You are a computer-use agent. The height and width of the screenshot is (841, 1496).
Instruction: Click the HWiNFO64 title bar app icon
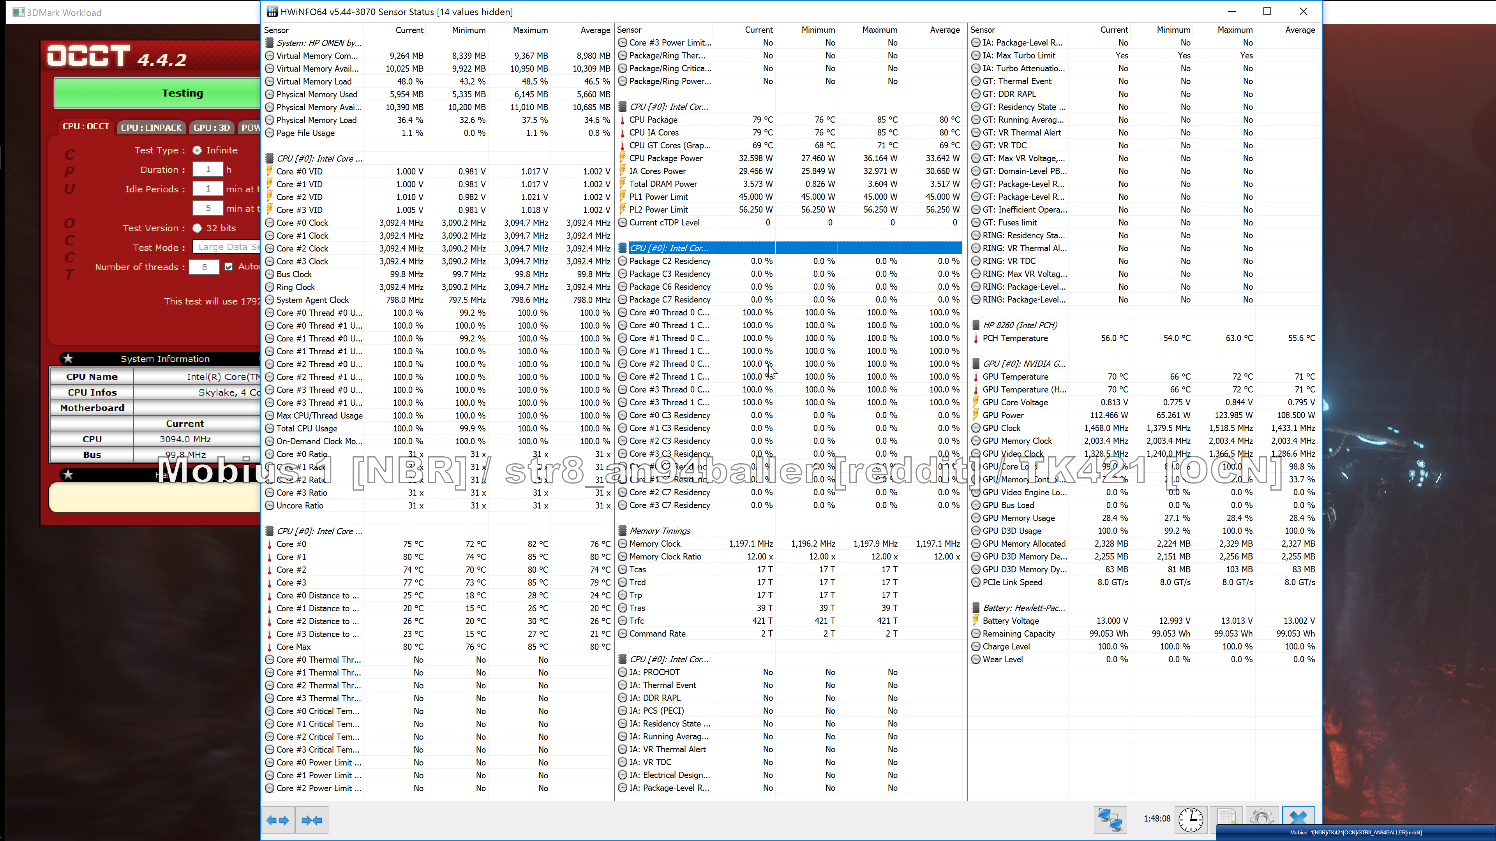tap(271, 12)
